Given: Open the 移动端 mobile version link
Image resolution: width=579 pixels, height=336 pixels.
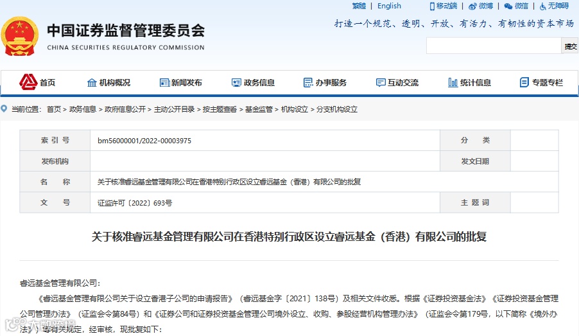Looking at the screenshot, I should (x=447, y=6).
